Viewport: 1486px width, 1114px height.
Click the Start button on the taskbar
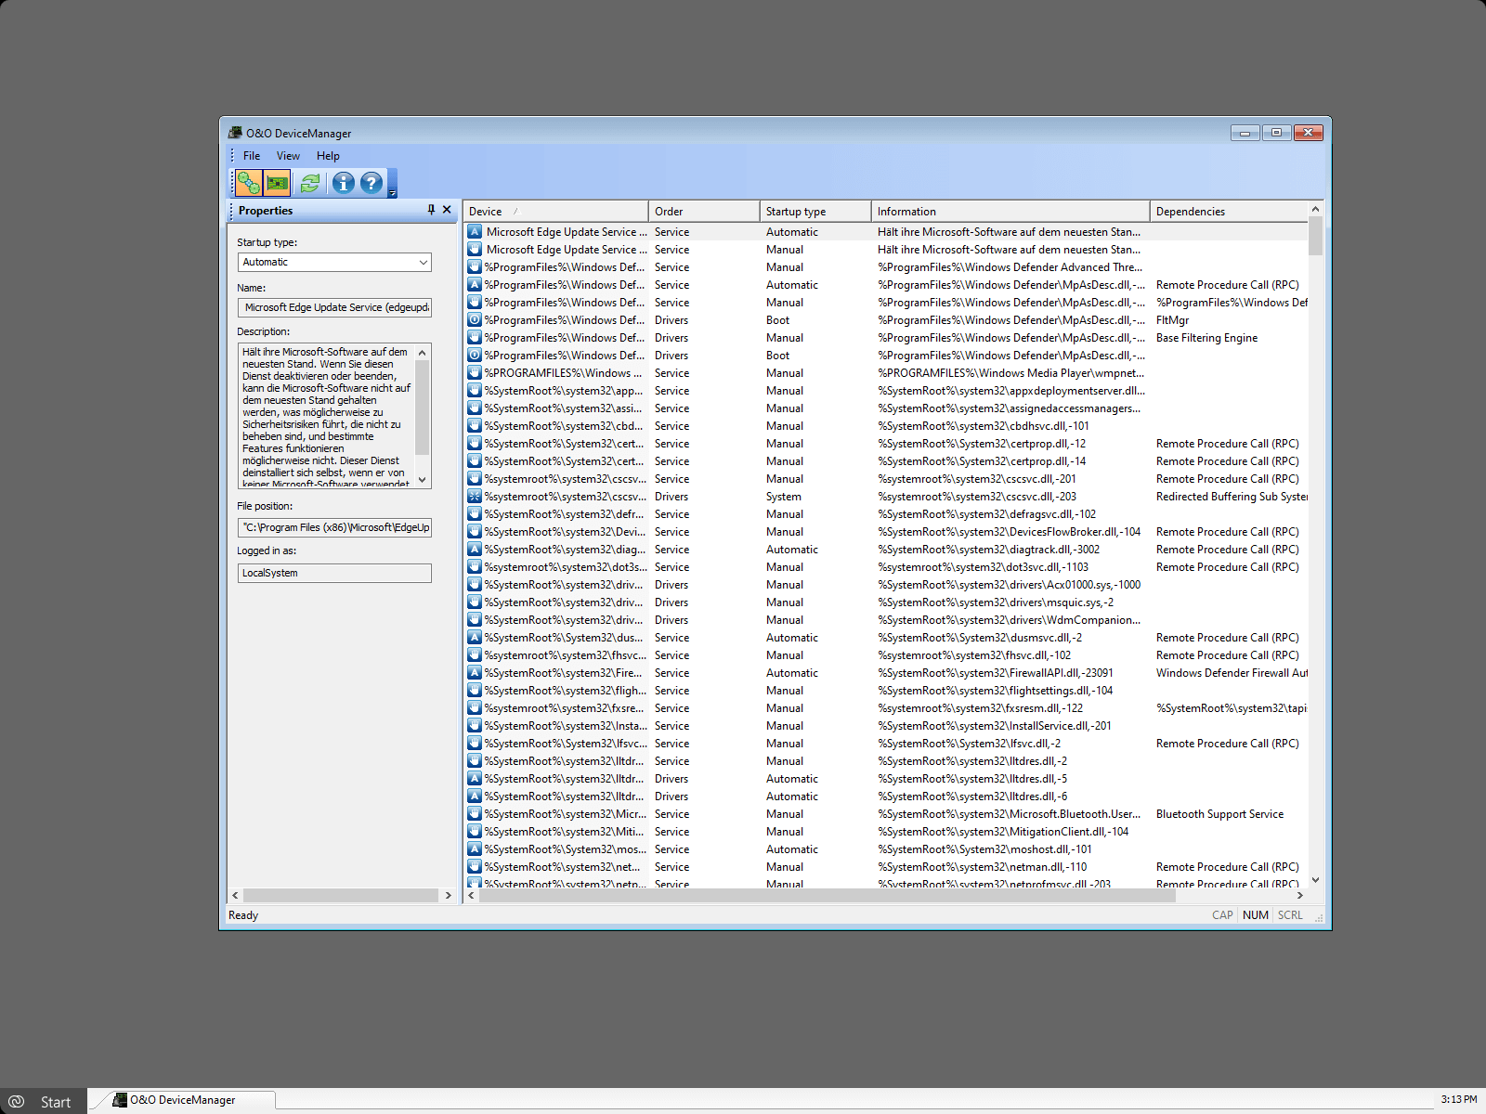click(44, 1101)
